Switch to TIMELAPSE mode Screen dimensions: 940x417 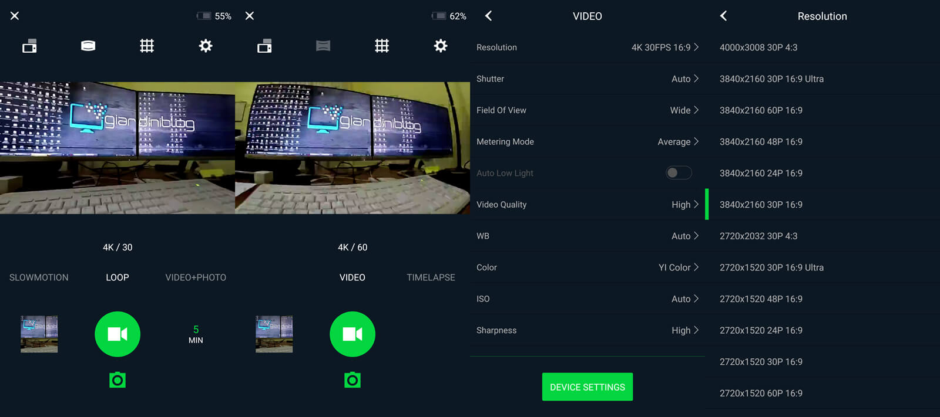(x=431, y=277)
